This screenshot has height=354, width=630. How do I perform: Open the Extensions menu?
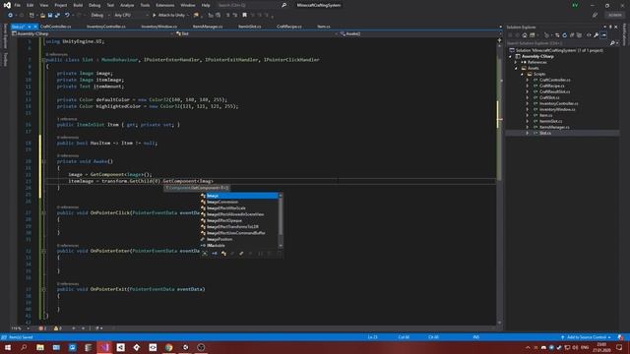coord(165,5)
